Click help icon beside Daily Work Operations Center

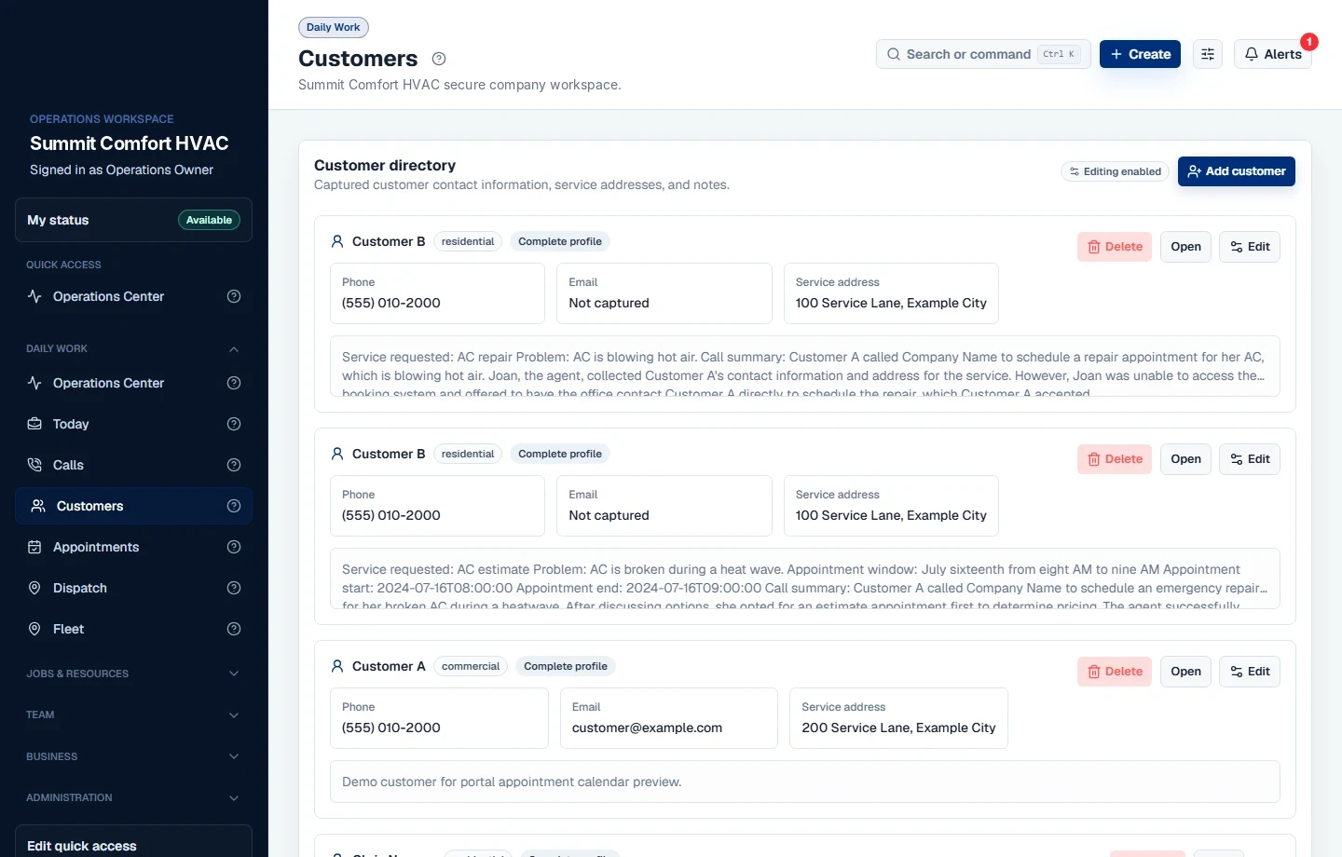[234, 383]
